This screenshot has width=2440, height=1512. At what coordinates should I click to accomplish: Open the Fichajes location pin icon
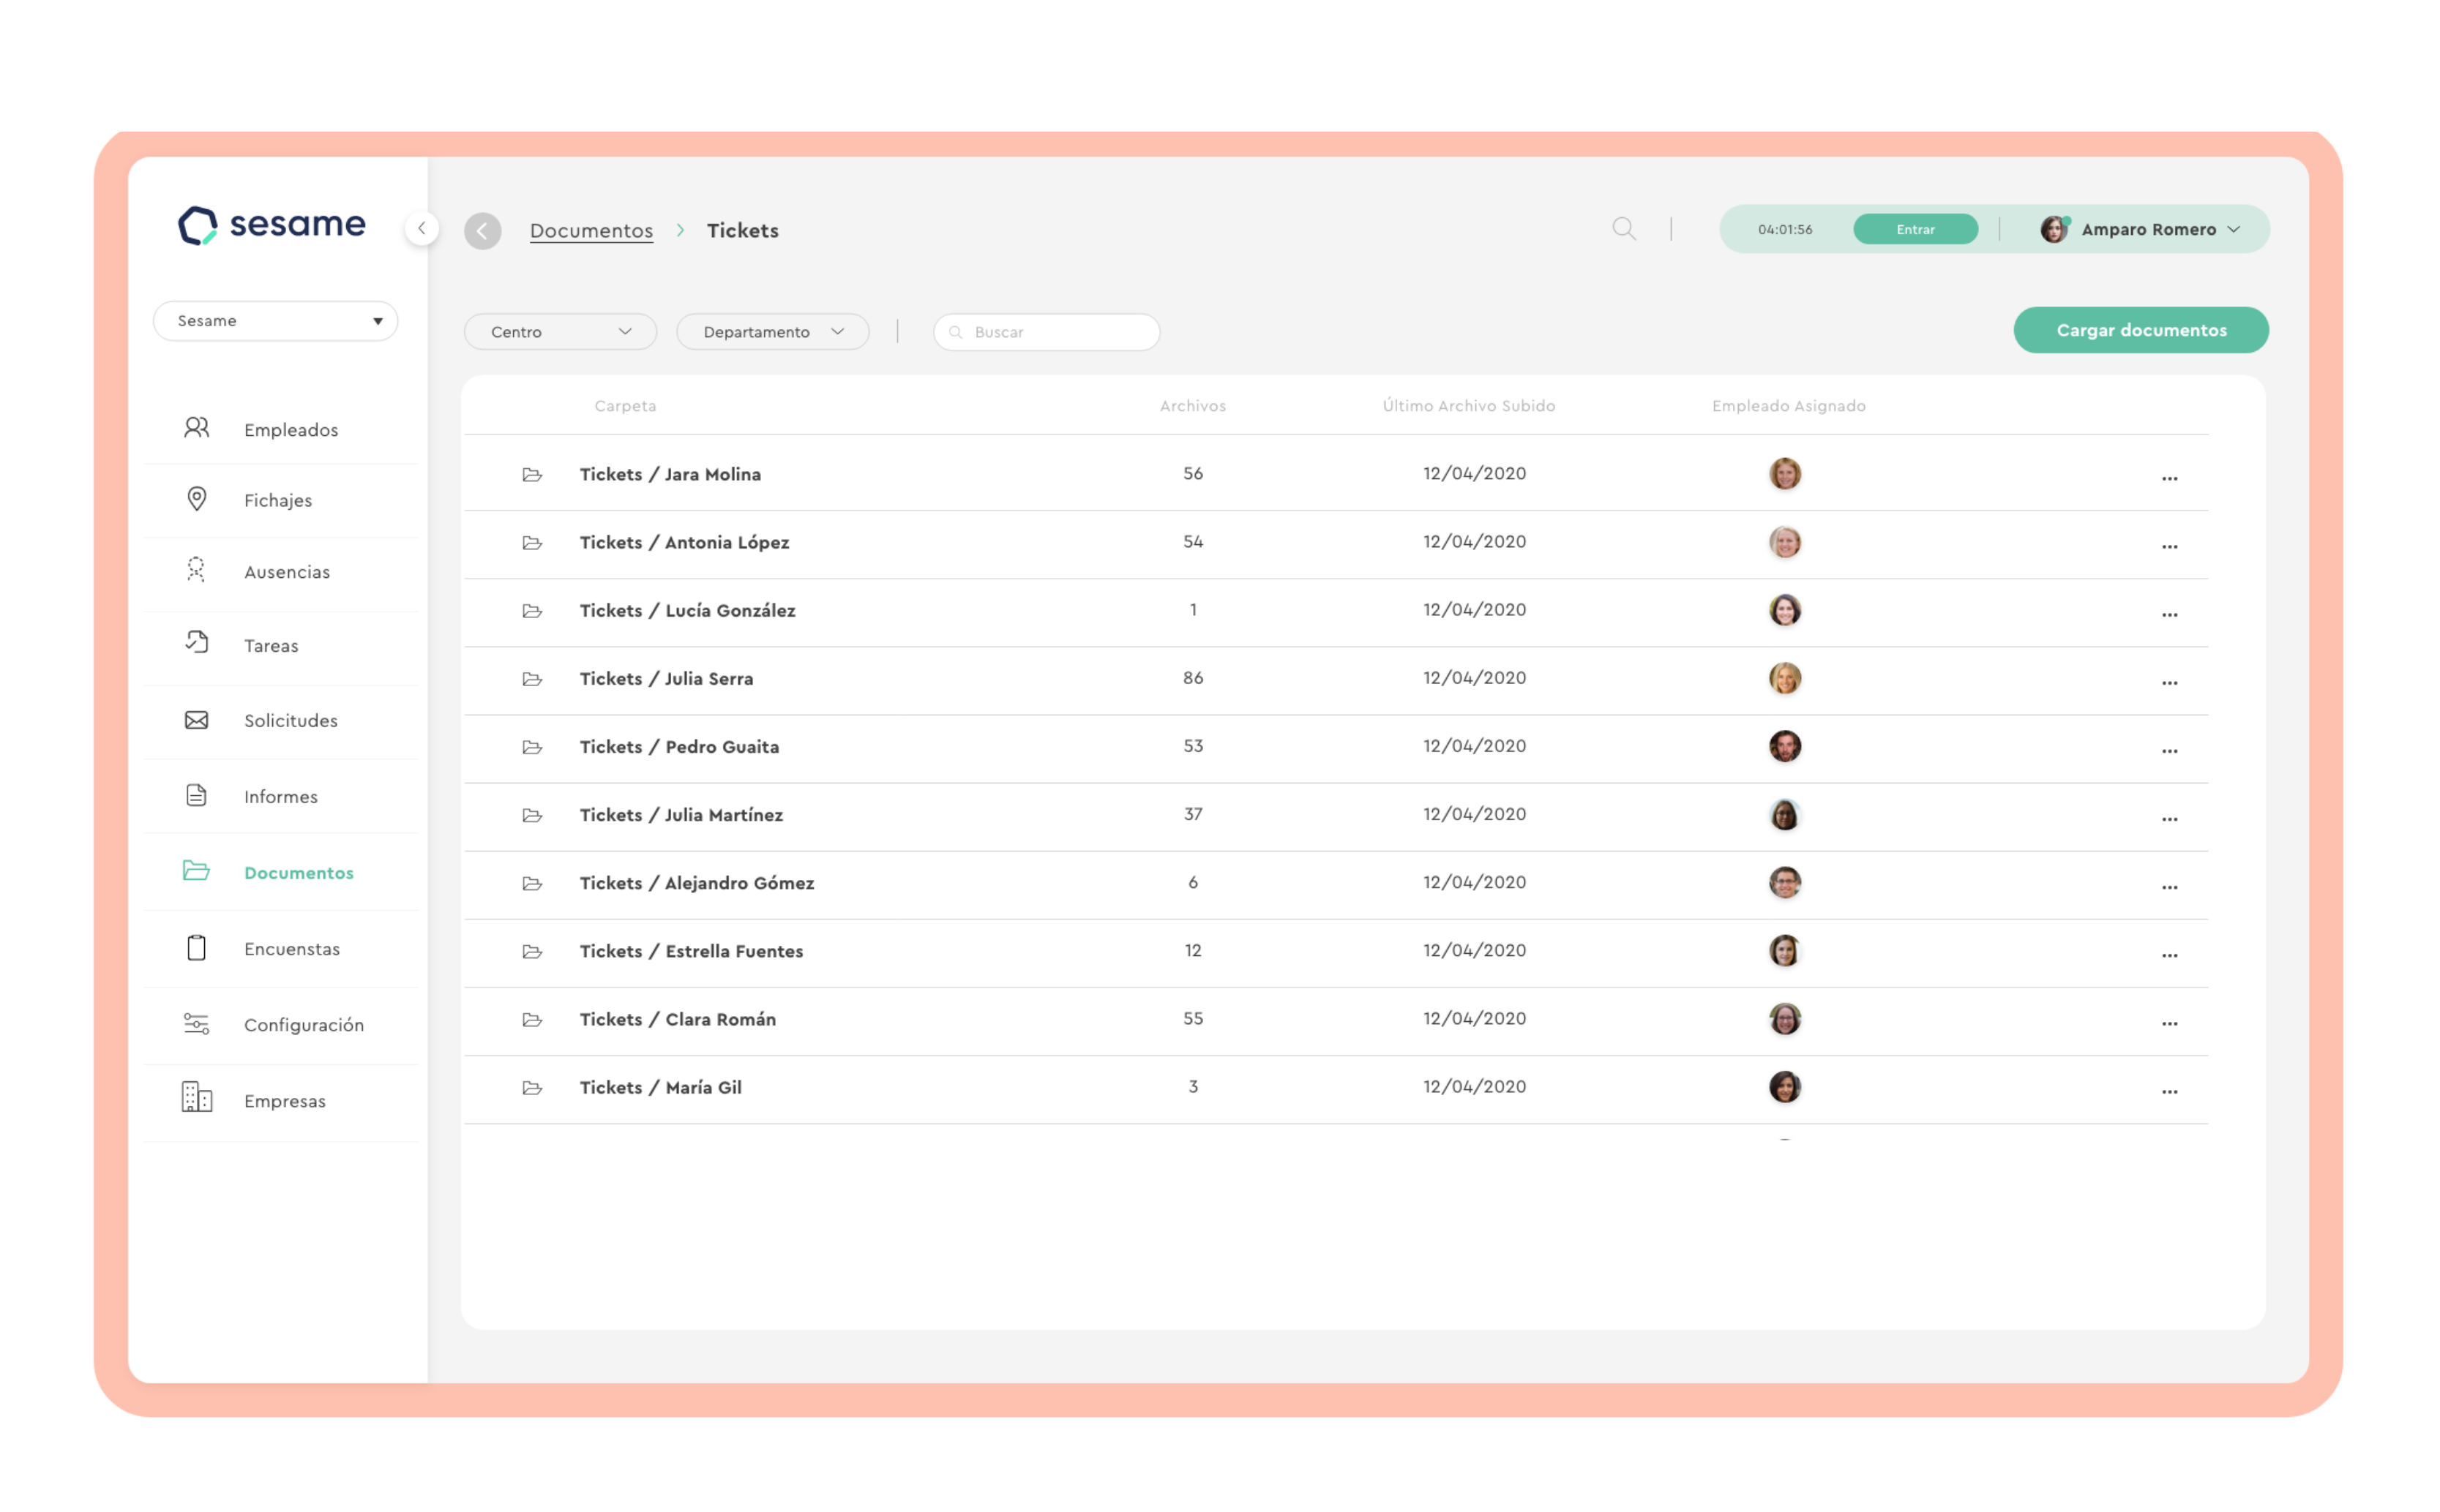tap(197, 499)
